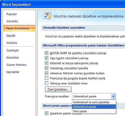Image resolution: width=125 pixels, height=116 pixels.
Task: Show the Eklentiler page
Action: point(13,58)
